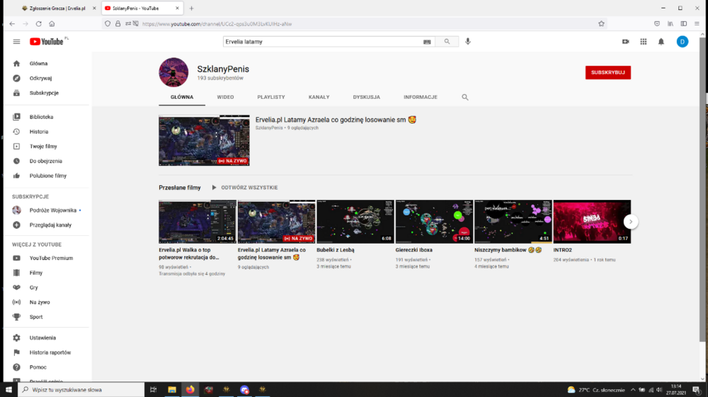Open the account avatar menu
708x397 pixels.
pos(682,42)
